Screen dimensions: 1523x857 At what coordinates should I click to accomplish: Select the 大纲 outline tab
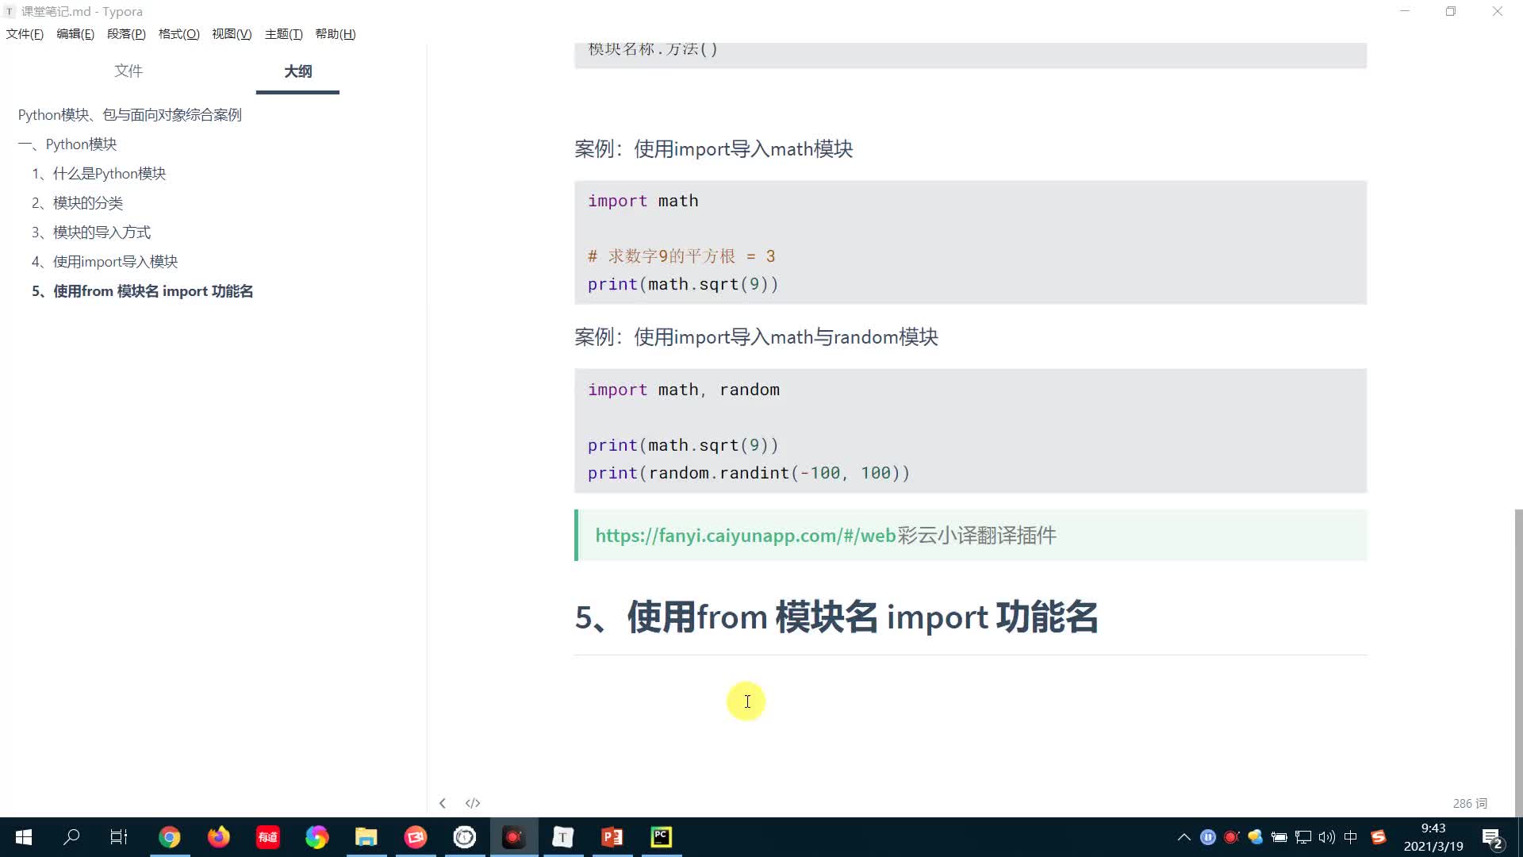(297, 71)
